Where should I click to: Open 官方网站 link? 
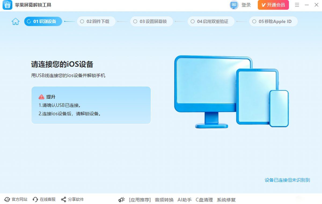[x=20, y=199]
